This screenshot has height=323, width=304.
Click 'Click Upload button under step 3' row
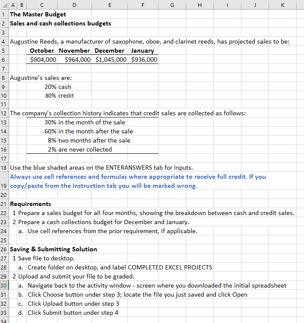tap(73, 304)
